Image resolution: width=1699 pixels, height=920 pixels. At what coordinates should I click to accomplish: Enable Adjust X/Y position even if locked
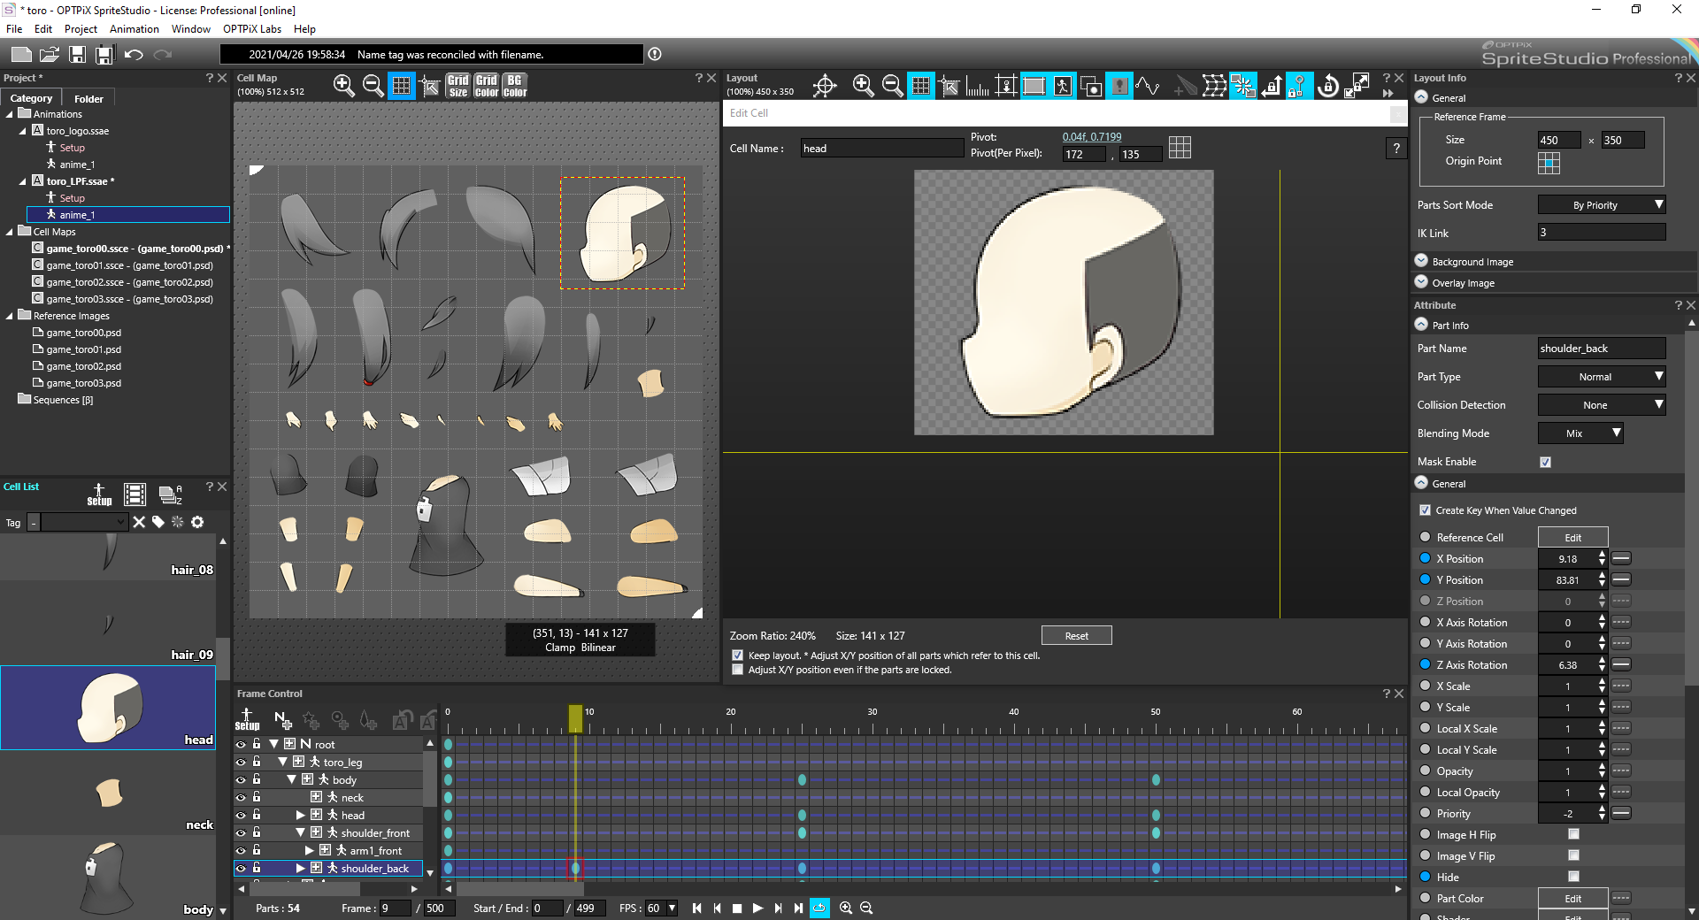[737, 670]
